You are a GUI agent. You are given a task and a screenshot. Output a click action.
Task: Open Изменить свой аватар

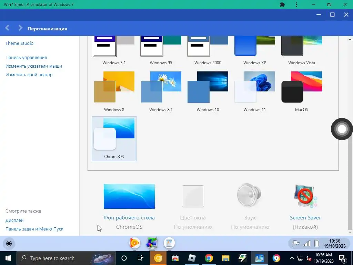[x=29, y=75]
